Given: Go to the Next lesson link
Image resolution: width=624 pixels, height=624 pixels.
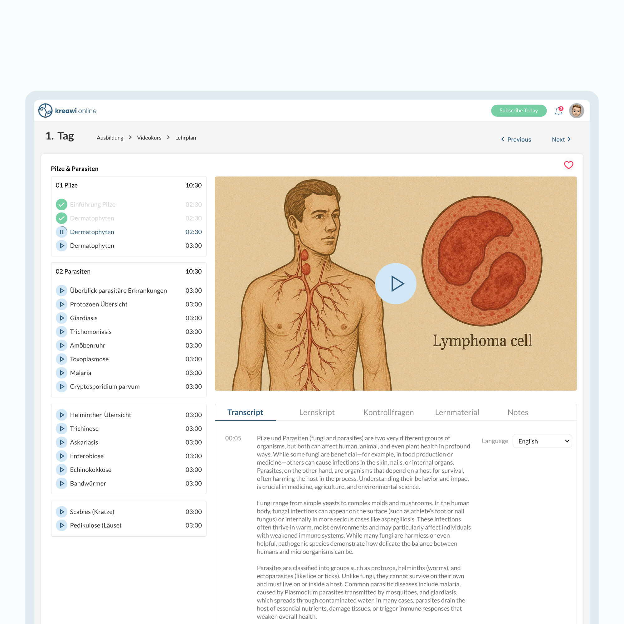Looking at the screenshot, I should click(561, 139).
